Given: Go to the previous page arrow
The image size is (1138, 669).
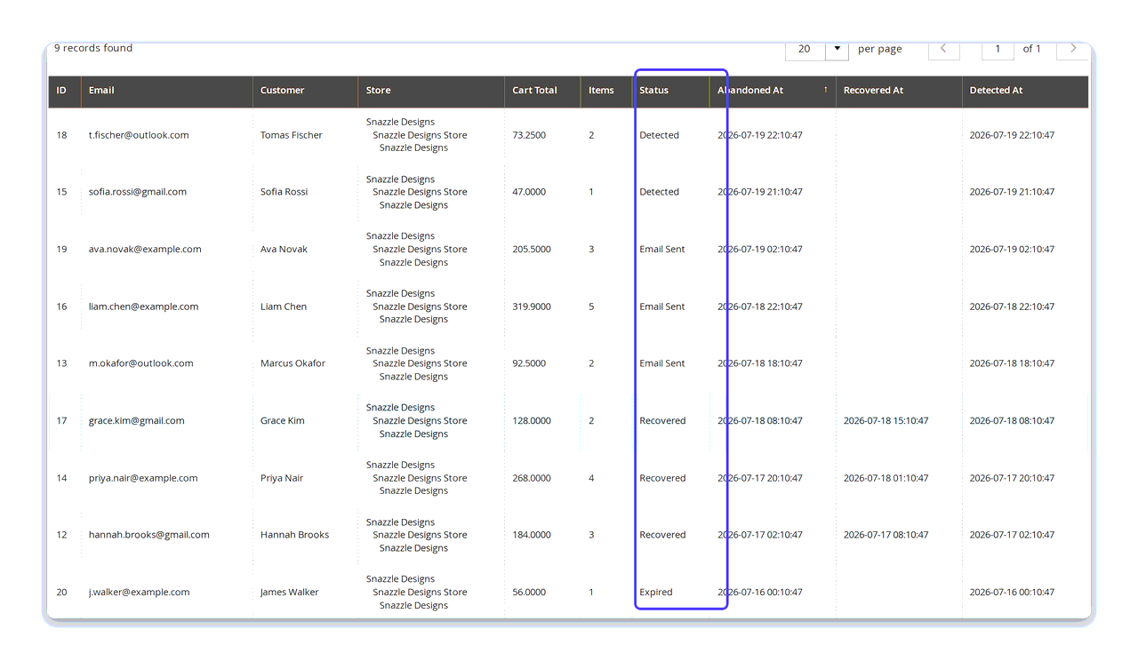Looking at the screenshot, I should coord(943,49).
